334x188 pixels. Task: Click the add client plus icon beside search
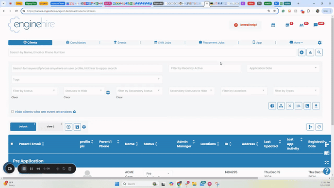pos(301,52)
